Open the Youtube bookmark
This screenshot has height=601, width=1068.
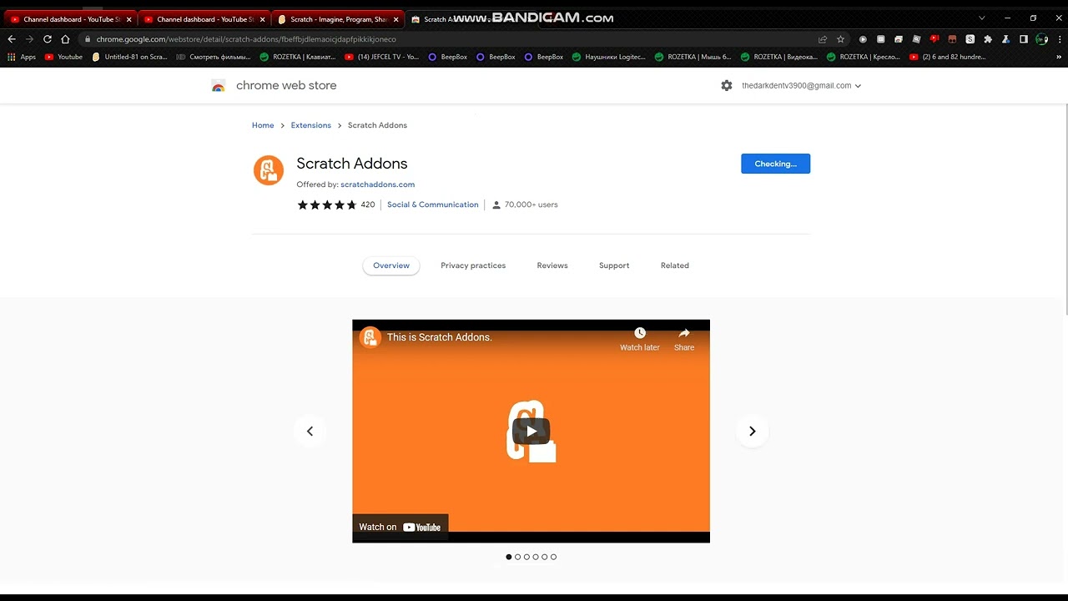[63, 57]
